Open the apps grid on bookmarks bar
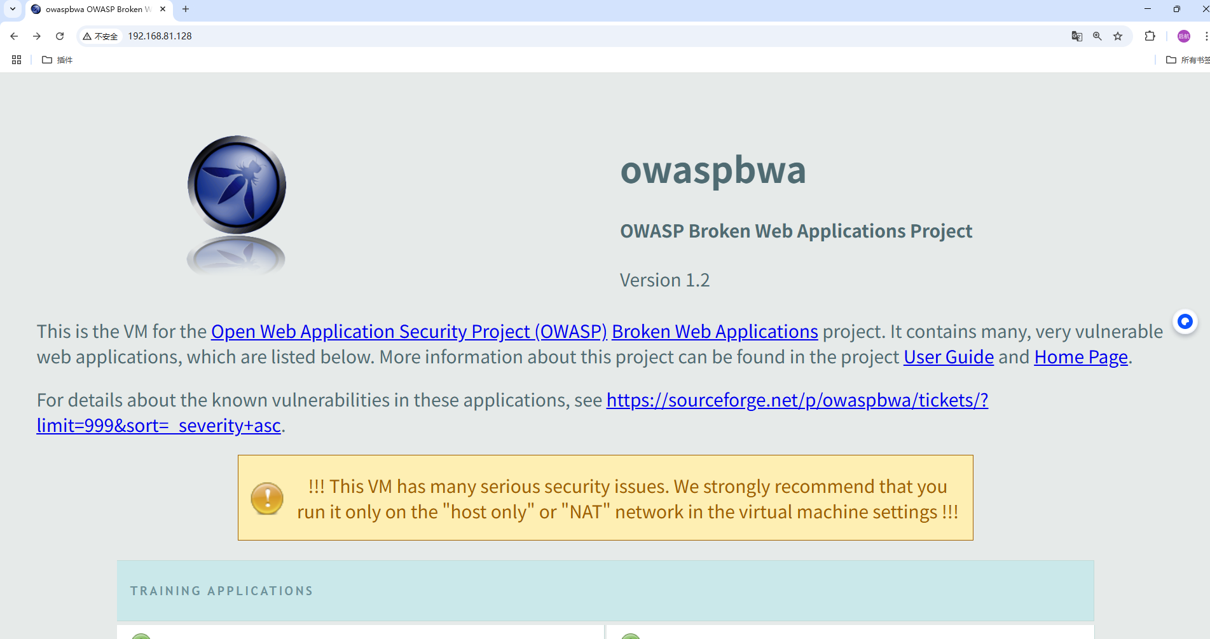The image size is (1210, 639). [x=16, y=60]
